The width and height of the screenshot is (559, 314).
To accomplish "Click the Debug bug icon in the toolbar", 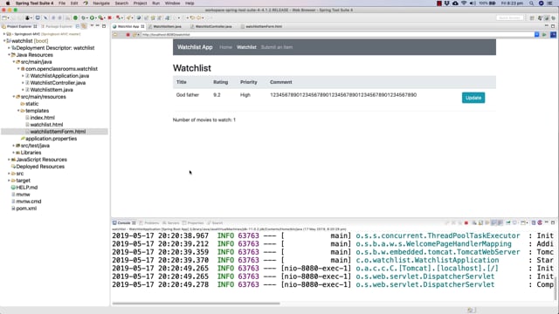I will click(x=84, y=17).
